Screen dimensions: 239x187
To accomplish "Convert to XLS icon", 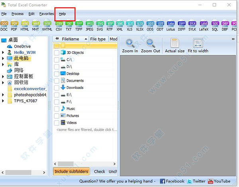I will pyautogui.click(x=130, y=26).
